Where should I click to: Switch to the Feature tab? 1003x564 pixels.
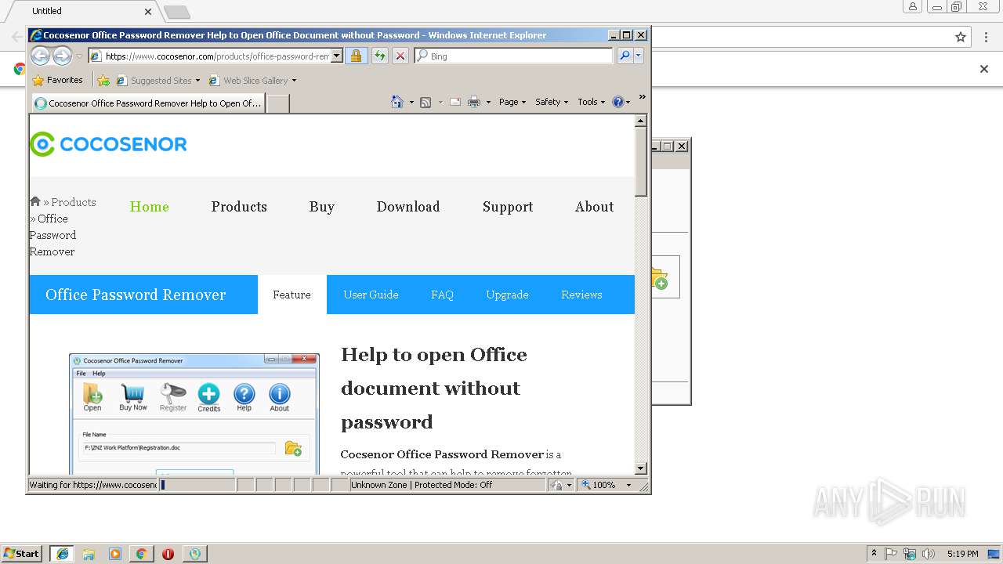tap(291, 295)
